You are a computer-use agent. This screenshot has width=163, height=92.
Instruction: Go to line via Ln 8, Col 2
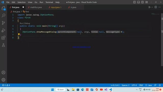pyautogui.click(x=115, y=85)
